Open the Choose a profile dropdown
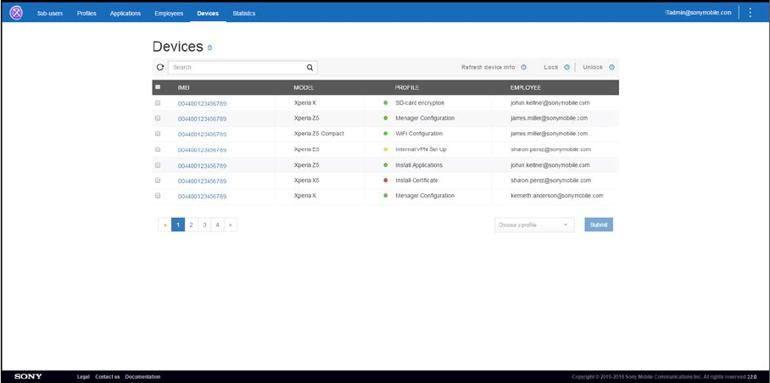 [x=534, y=225]
